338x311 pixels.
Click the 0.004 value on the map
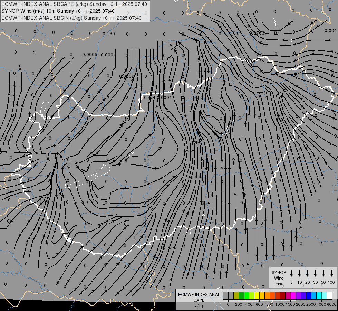click(330, 31)
